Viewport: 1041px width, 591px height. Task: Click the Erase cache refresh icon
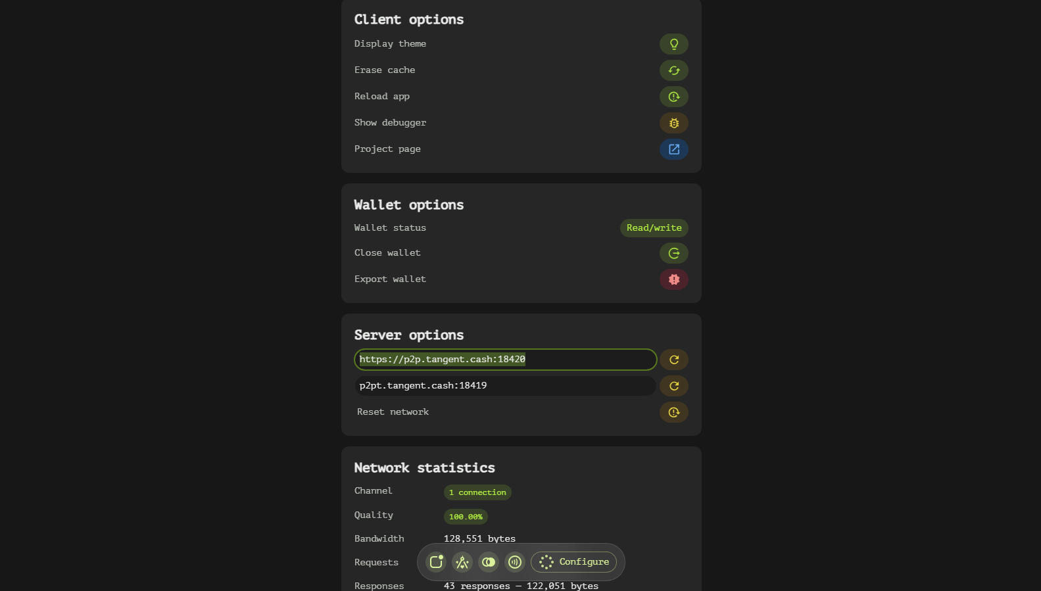pyautogui.click(x=673, y=70)
